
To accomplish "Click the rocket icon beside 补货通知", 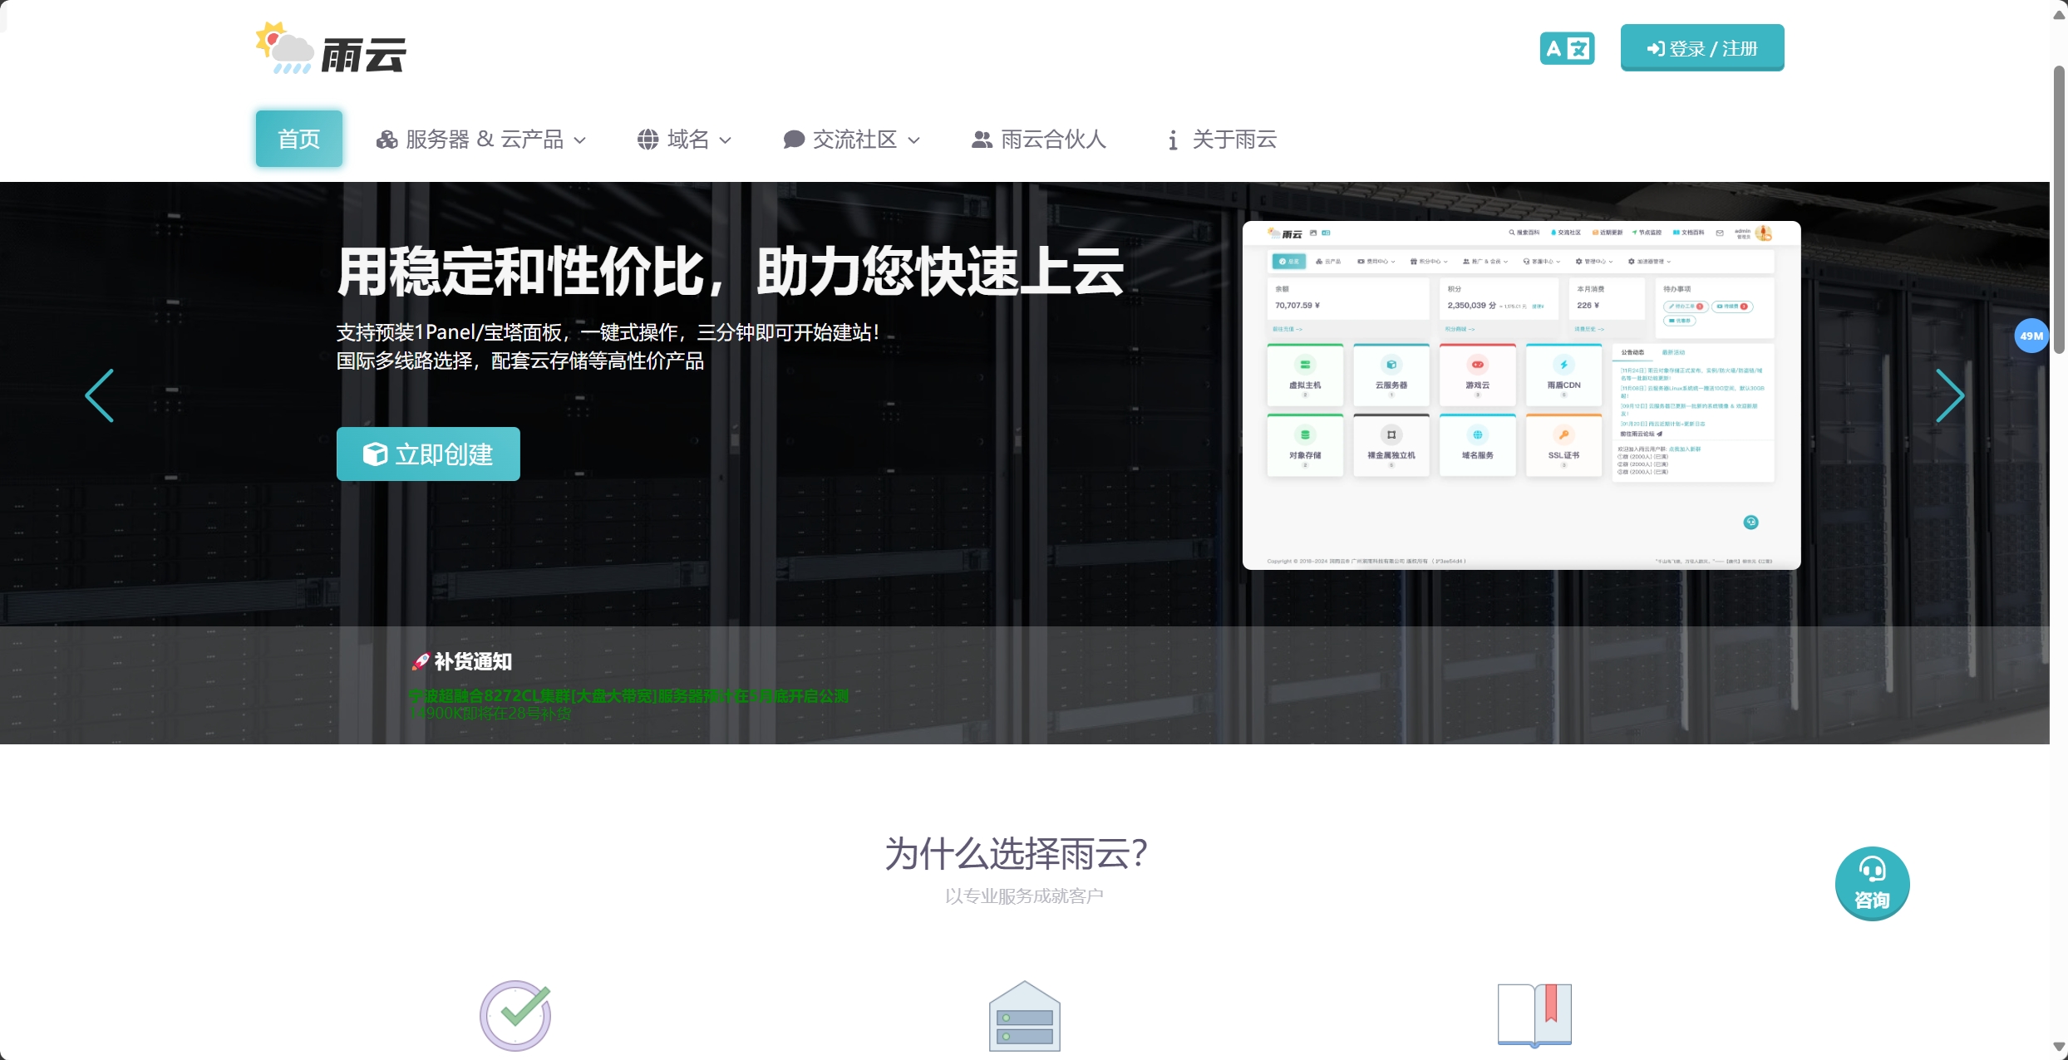I will [420, 661].
